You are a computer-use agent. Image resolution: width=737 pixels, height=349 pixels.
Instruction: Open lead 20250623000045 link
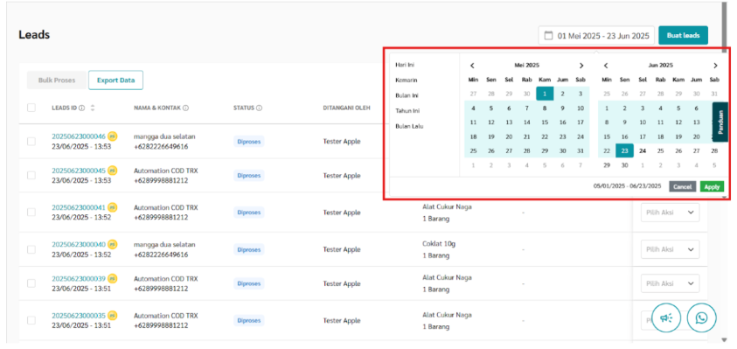click(x=79, y=171)
